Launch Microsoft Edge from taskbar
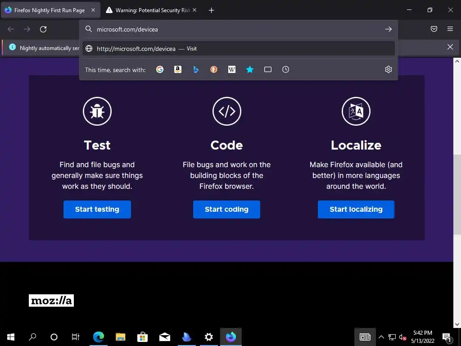 pyautogui.click(x=99, y=337)
